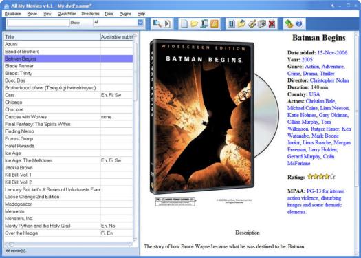Screen dimensions: 361x258
Task: Open help with blue question icon
Action: (x=299, y=23)
